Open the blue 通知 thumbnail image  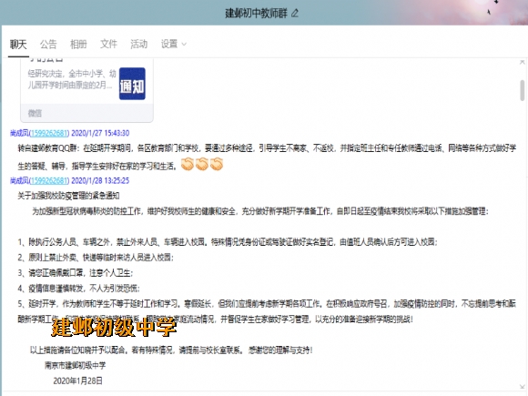tap(132, 84)
